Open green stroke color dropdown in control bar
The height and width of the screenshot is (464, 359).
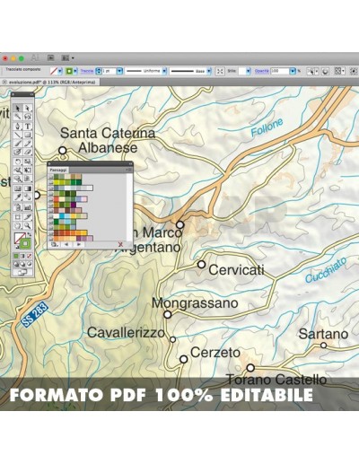pyautogui.click(x=75, y=71)
